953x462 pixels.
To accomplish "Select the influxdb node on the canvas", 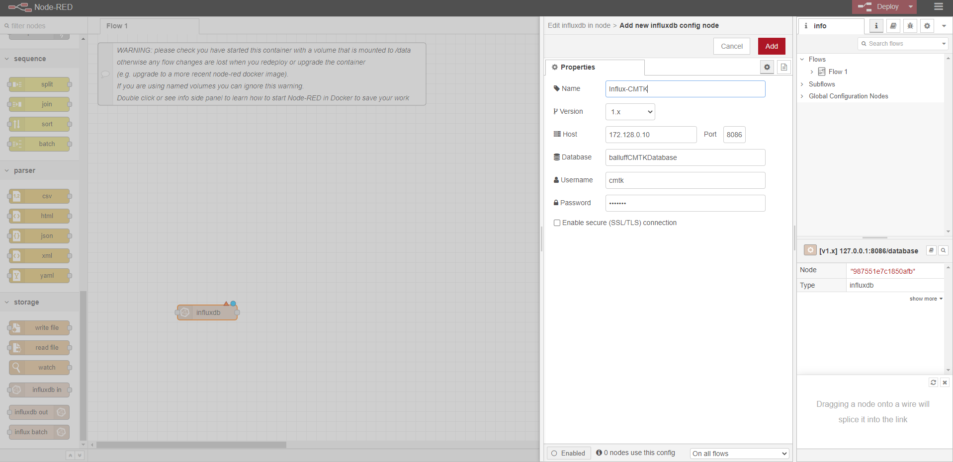I will 207,312.
